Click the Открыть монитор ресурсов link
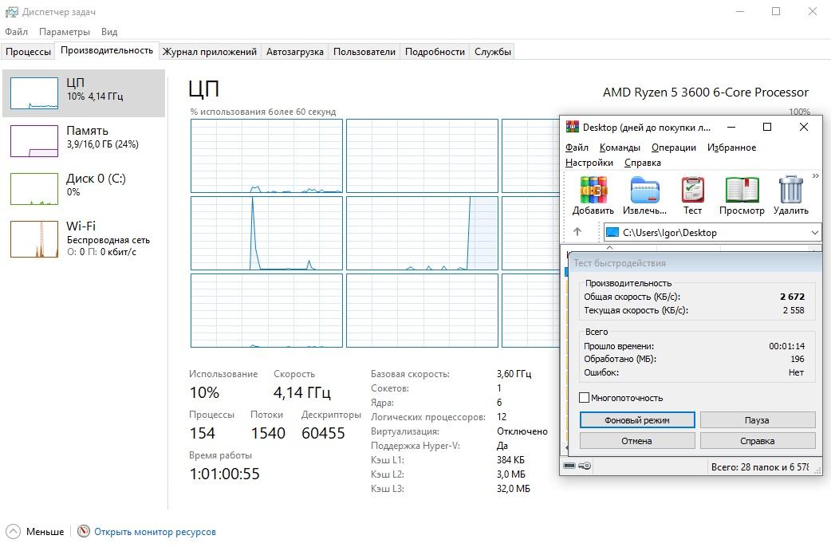 coord(155,531)
